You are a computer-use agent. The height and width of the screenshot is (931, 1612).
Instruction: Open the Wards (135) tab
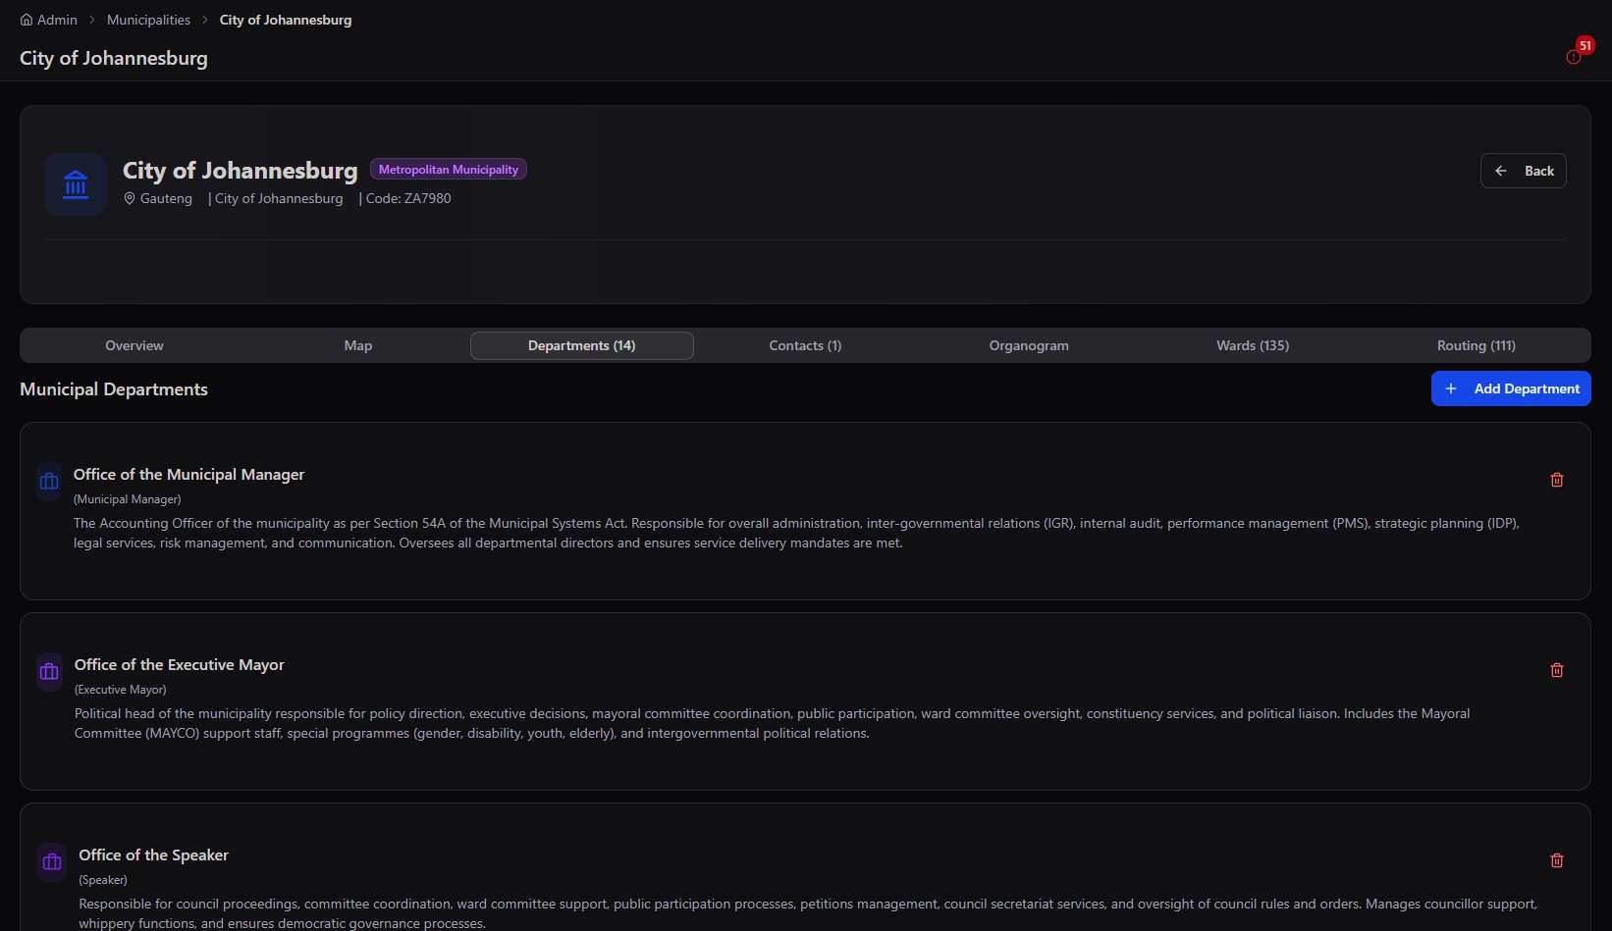click(1253, 345)
